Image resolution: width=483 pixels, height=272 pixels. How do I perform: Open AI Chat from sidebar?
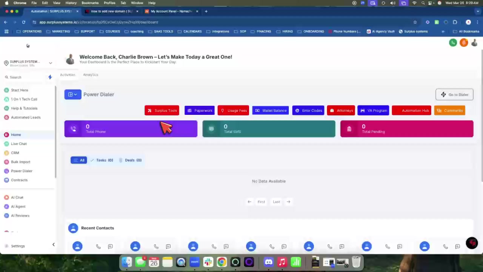[17, 198]
